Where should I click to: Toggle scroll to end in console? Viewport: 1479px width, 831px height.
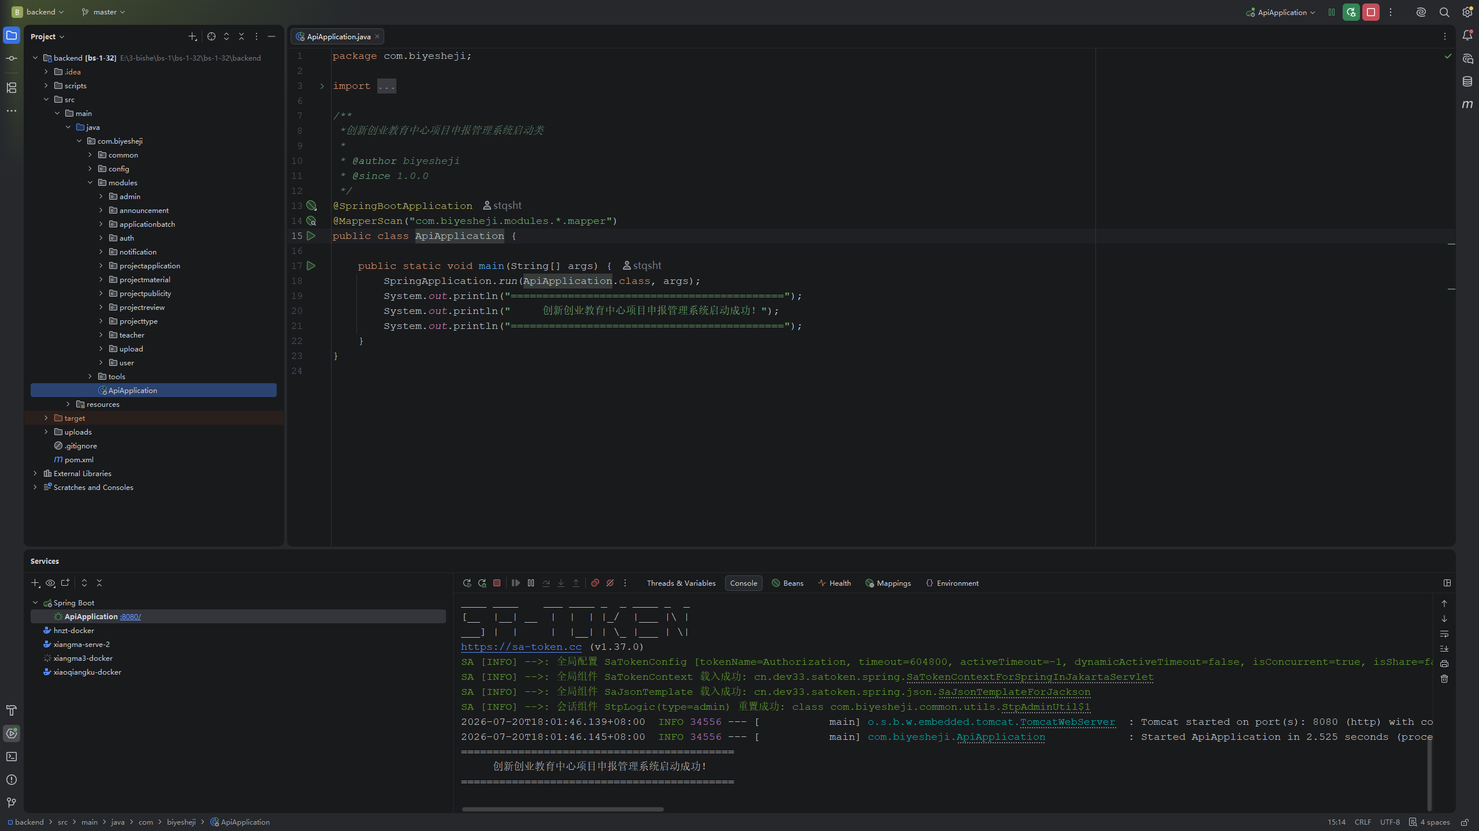[1444, 649]
